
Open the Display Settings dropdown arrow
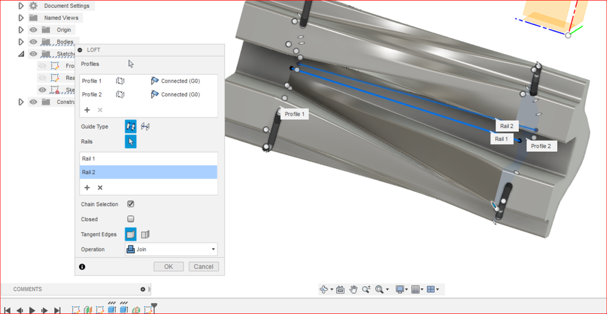coord(407,289)
